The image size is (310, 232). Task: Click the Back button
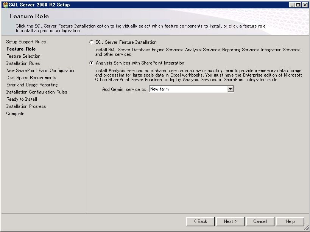coord(200,221)
